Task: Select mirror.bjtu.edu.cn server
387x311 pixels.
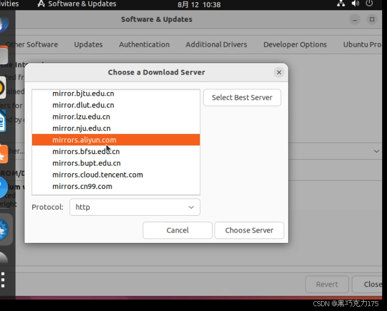Action: (116, 94)
